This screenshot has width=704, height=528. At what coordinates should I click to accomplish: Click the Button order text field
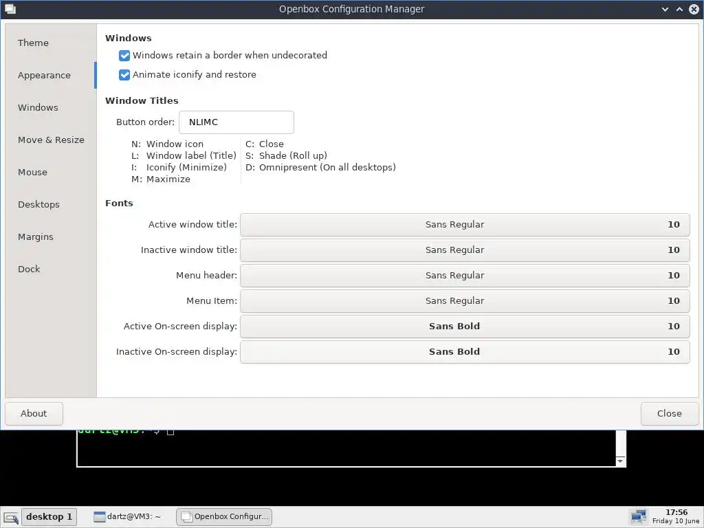236,122
